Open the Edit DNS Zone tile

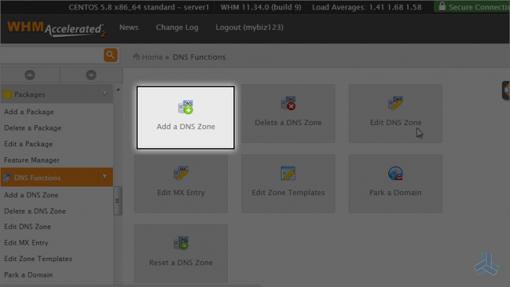pyautogui.click(x=396, y=114)
